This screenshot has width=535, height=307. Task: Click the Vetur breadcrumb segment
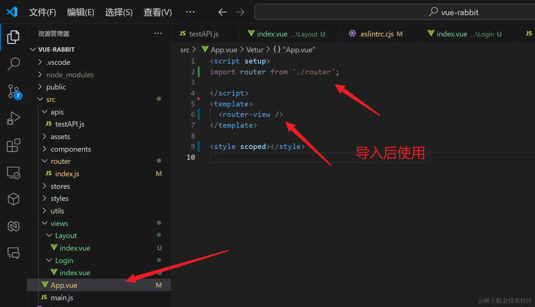click(255, 50)
